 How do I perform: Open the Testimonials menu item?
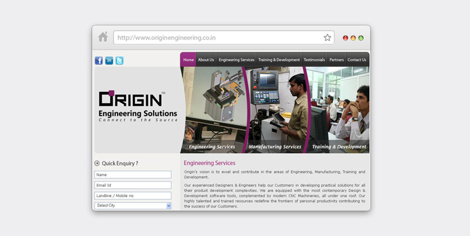(x=314, y=59)
